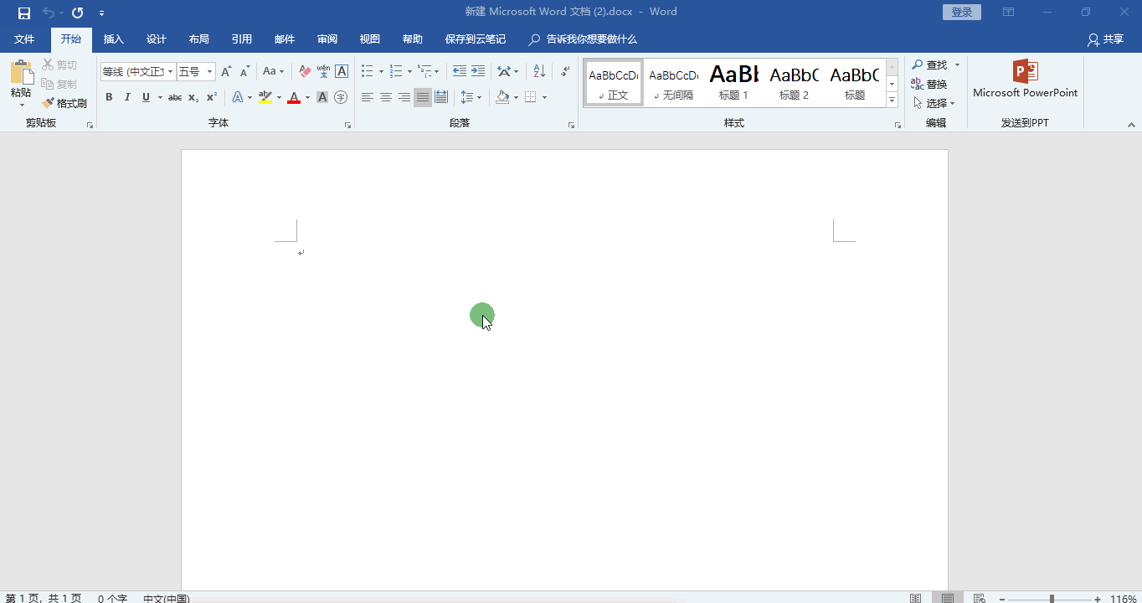Decrease font size with the shrink-font icon
1142x603 pixels.
tap(244, 72)
